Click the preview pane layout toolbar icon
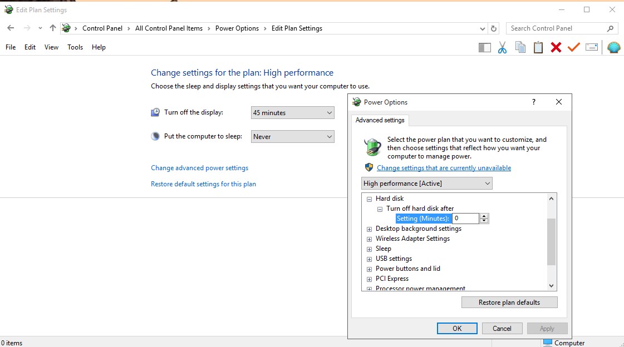This screenshot has width=624, height=347. (484, 48)
